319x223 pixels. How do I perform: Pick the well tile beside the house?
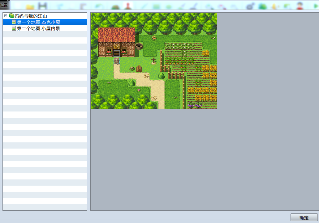[139, 46]
